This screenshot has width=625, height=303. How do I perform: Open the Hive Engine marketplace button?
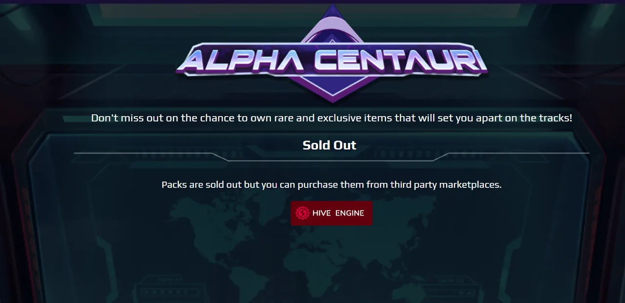(x=332, y=213)
